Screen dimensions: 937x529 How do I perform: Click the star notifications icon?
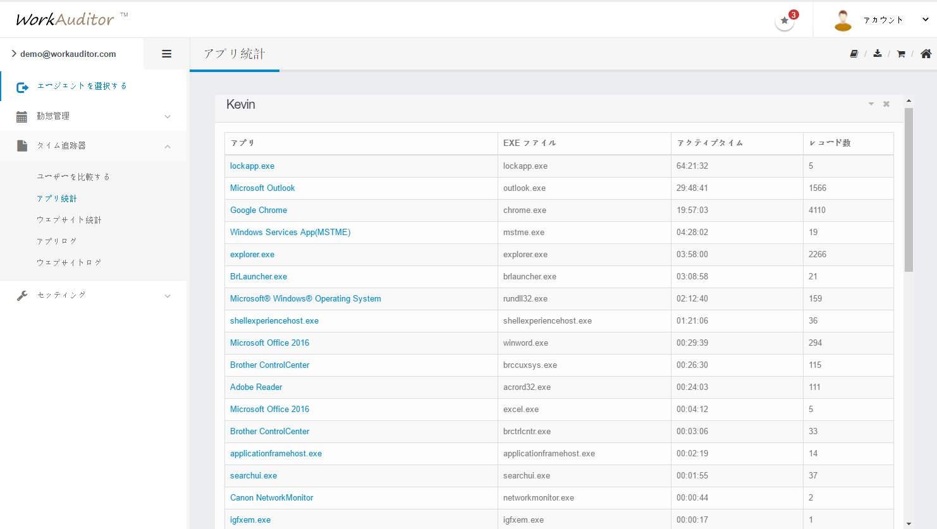pos(785,20)
